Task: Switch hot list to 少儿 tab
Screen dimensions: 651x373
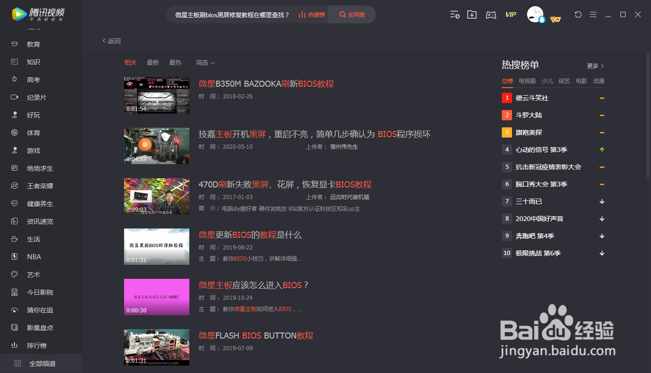Action: pos(547,81)
